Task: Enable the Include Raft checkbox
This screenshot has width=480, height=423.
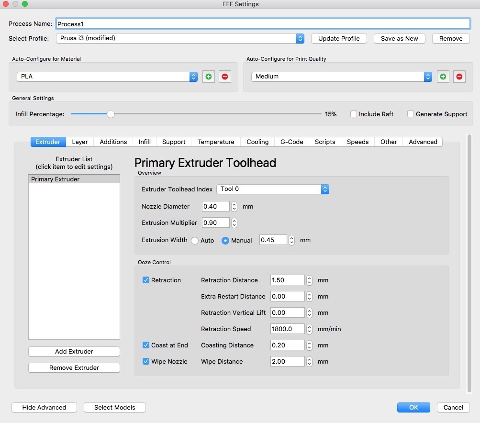Action: [354, 114]
